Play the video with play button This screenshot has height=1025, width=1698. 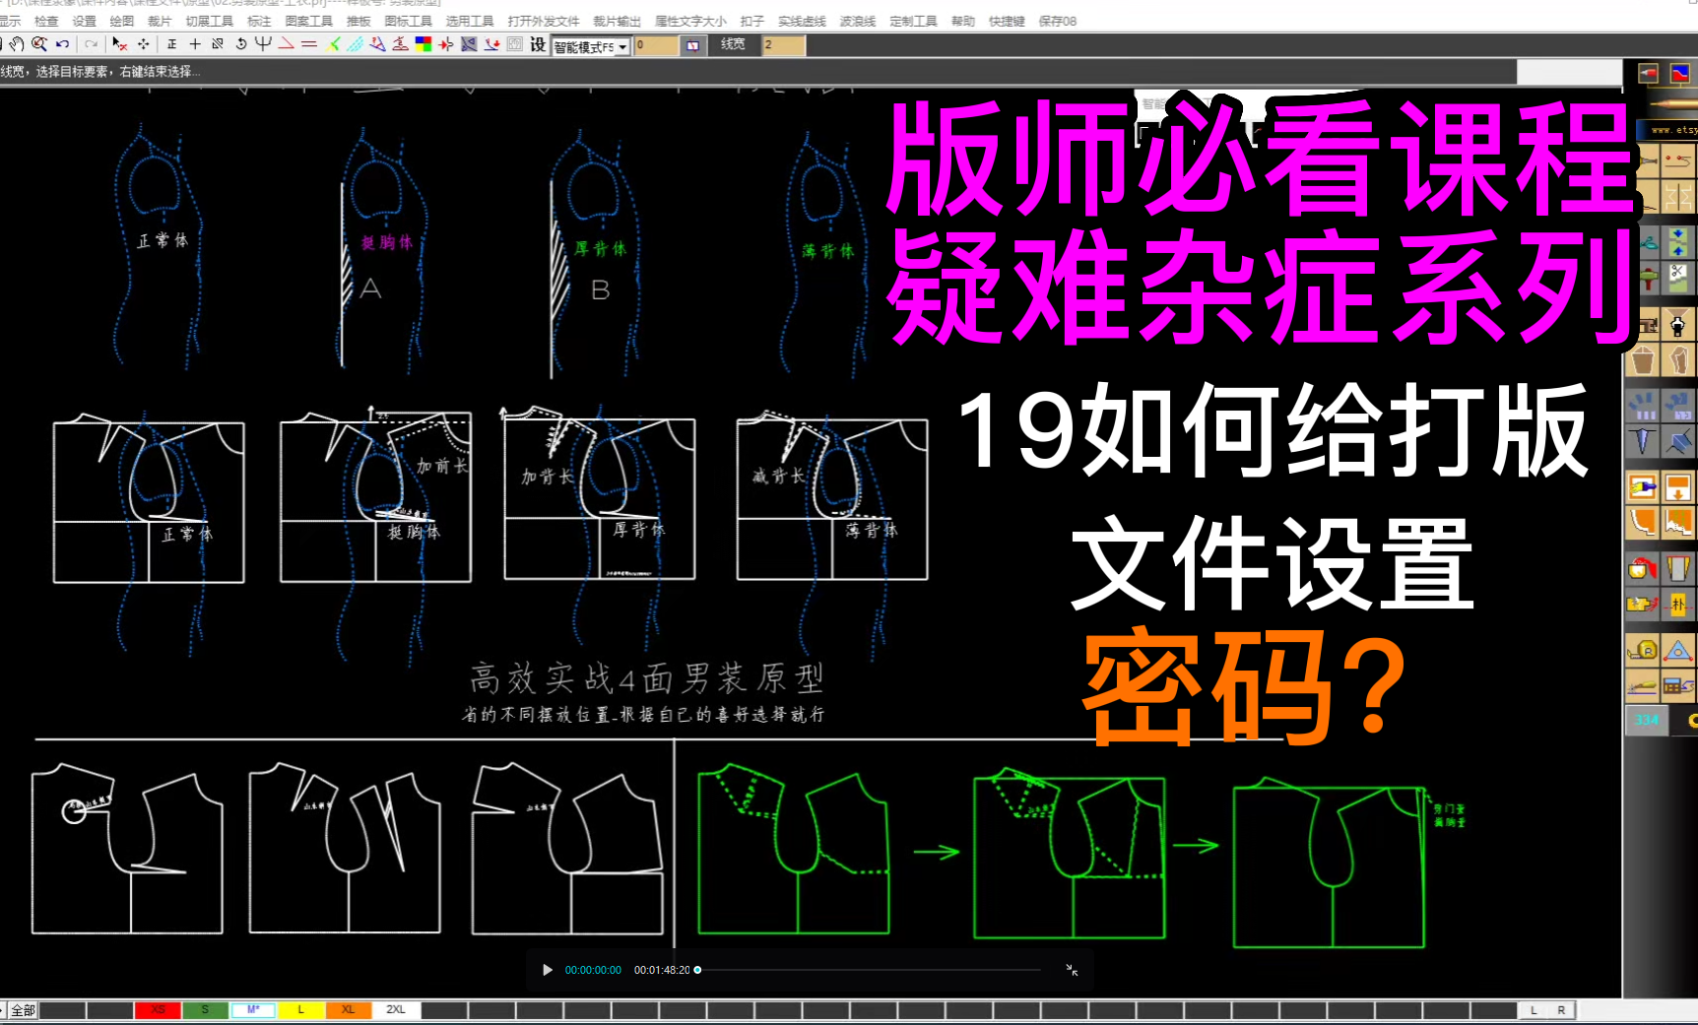coord(548,970)
